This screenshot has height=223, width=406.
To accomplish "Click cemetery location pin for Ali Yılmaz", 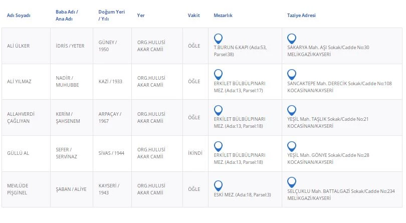I will (218, 74).
